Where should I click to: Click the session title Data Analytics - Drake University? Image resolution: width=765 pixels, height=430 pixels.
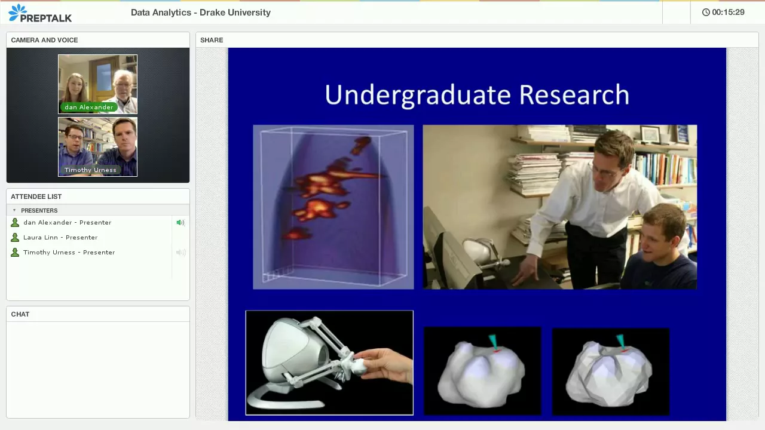pos(201,12)
